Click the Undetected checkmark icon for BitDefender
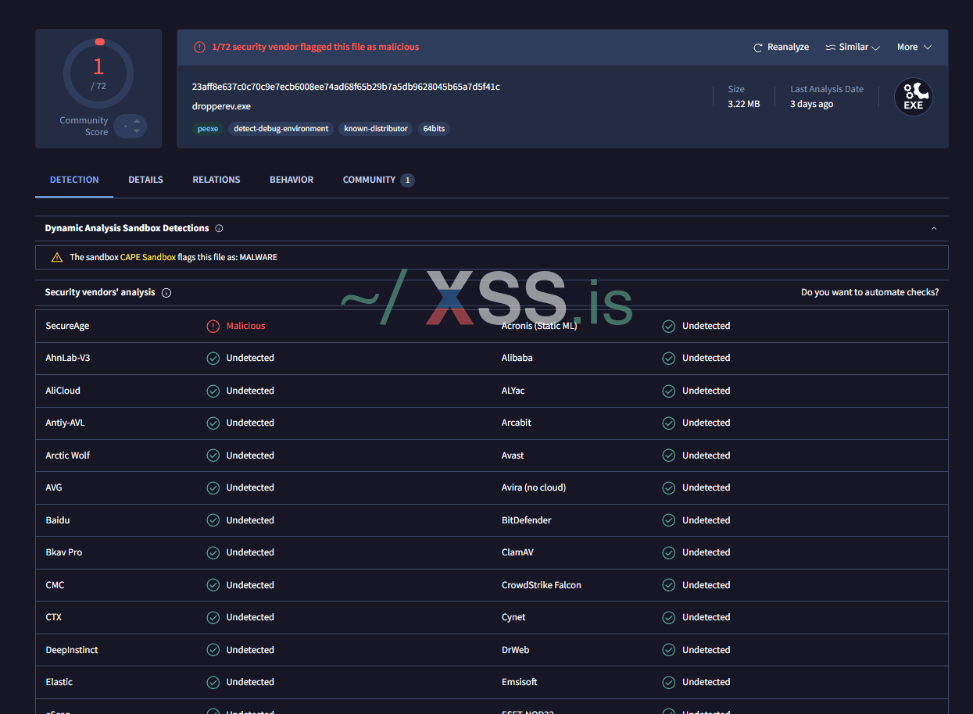Viewport: 973px width, 714px height. 668,520
